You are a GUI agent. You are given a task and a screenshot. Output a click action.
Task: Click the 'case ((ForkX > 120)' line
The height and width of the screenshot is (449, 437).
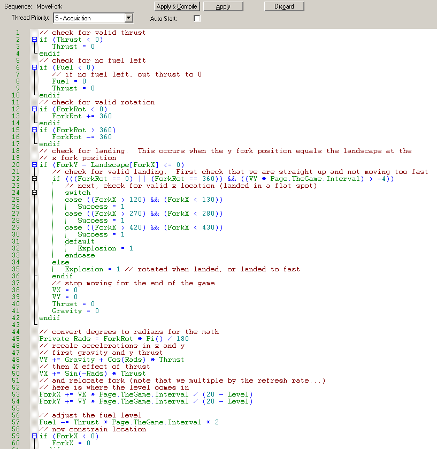(144, 200)
